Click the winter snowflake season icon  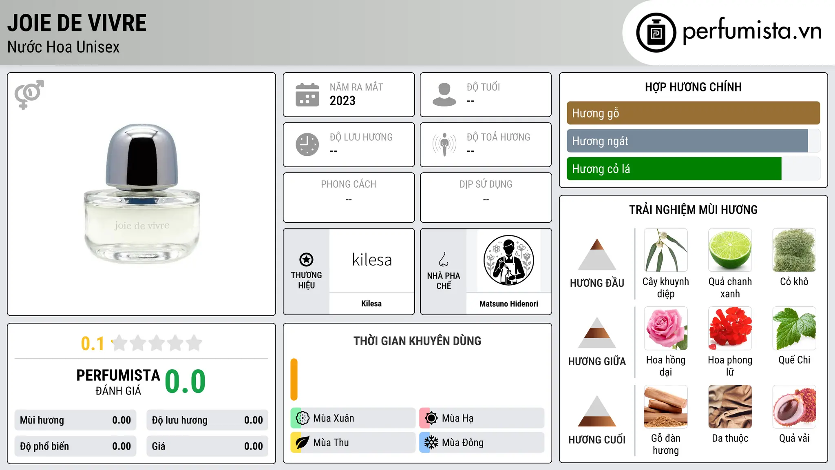click(431, 442)
